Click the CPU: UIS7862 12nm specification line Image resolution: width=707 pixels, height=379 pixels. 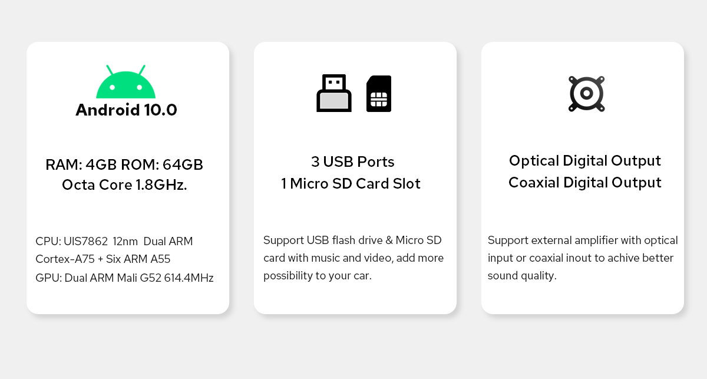pyautogui.click(x=114, y=241)
